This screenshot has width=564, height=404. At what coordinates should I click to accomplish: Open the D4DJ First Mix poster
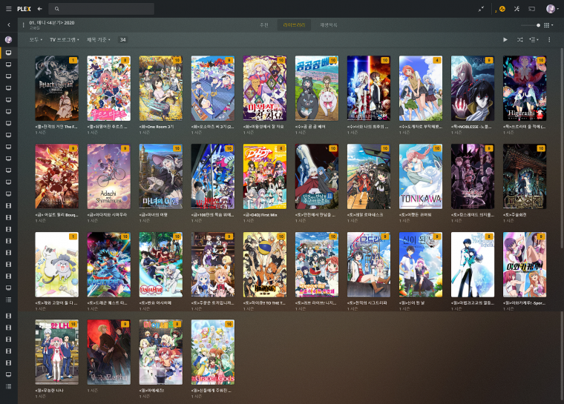pyautogui.click(x=265, y=176)
